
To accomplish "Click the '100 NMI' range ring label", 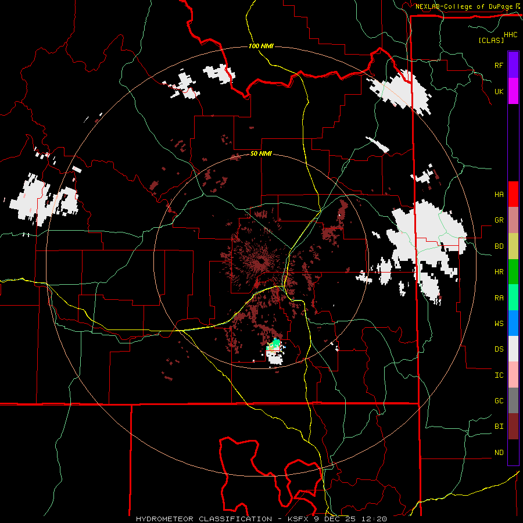I will (x=261, y=46).
